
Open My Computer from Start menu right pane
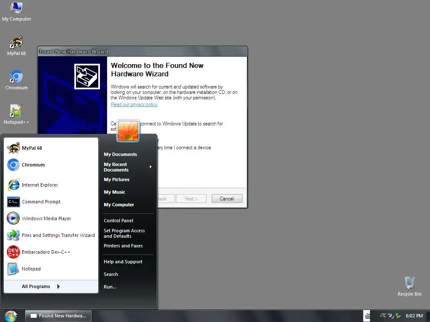coord(128,205)
